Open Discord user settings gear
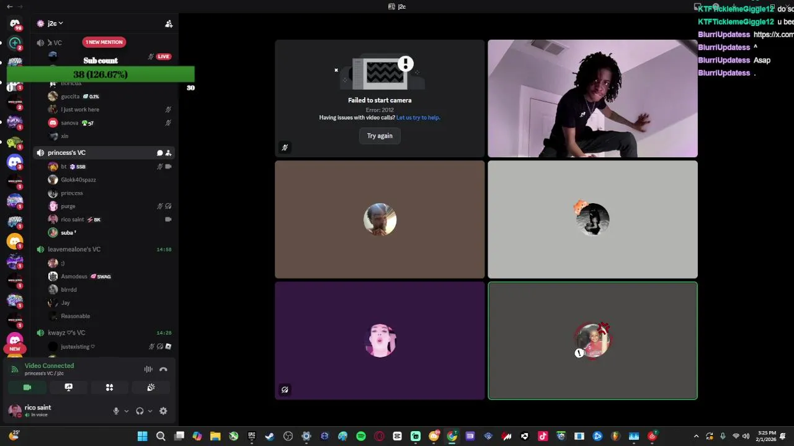The width and height of the screenshot is (794, 446). [x=163, y=411]
